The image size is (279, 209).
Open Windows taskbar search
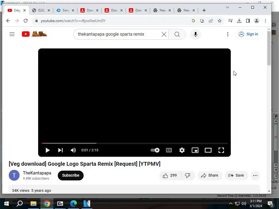[20, 204]
